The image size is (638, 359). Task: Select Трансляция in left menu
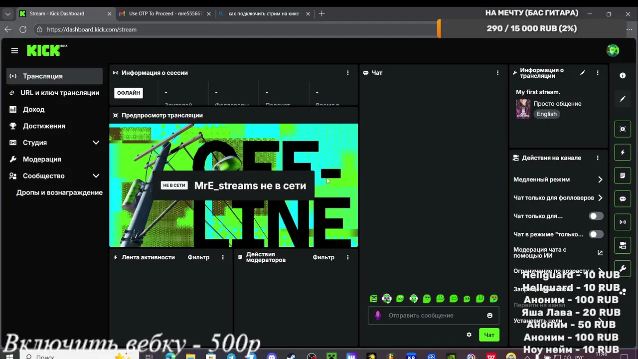tap(55, 76)
